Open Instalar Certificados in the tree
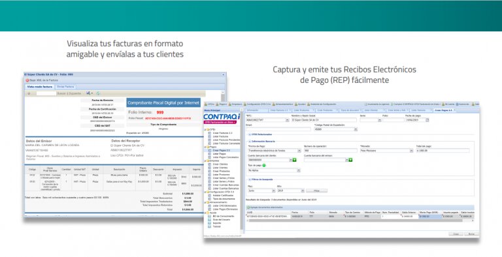This screenshot has height=257, width=502. point(224,195)
